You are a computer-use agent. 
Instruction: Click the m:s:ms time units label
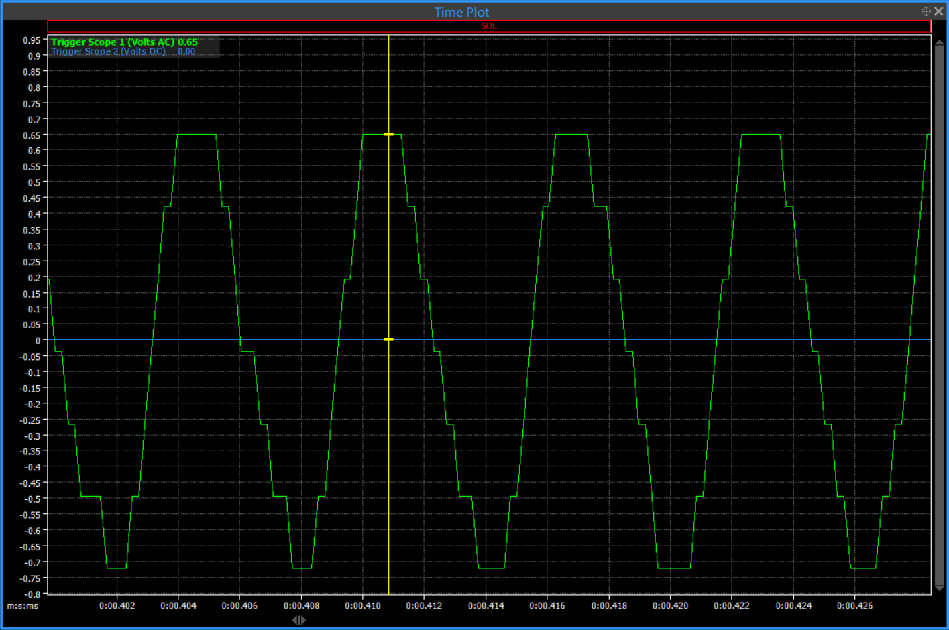coord(23,606)
